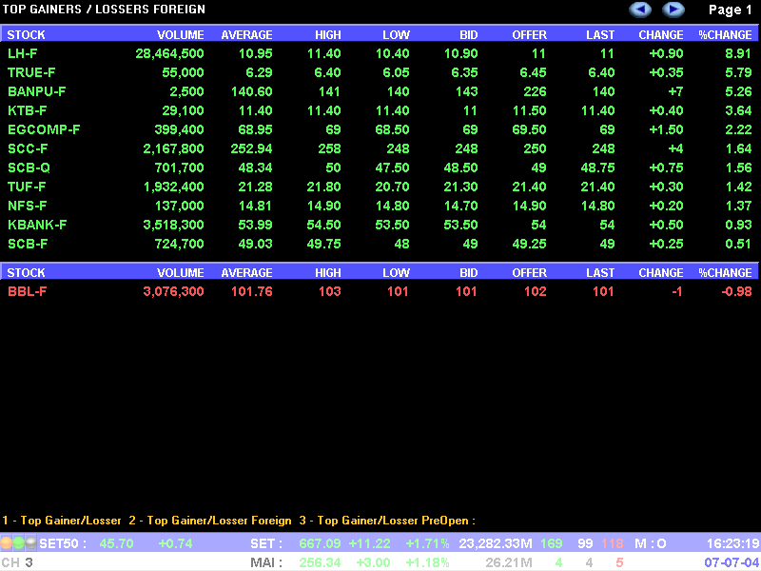Screen dimensions: 761x571
Task: Click the date 07-07-04
Action: (732, 562)
